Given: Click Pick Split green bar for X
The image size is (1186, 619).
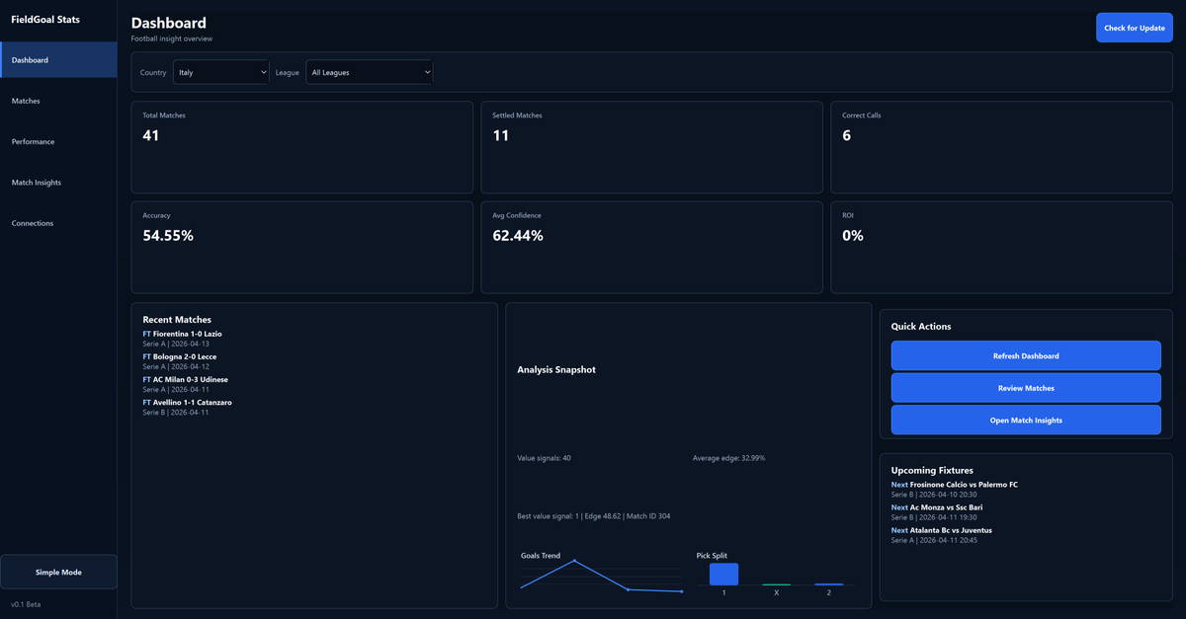Looking at the screenshot, I should coord(776,584).
